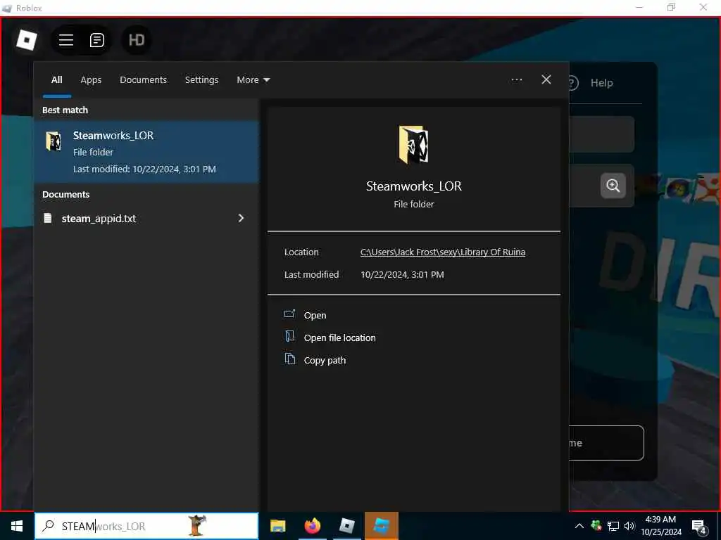Image resolution: width=721 pixels, height=540 pixels.
Task: Open Help in the Roblox panel
Action: point(601,83)
